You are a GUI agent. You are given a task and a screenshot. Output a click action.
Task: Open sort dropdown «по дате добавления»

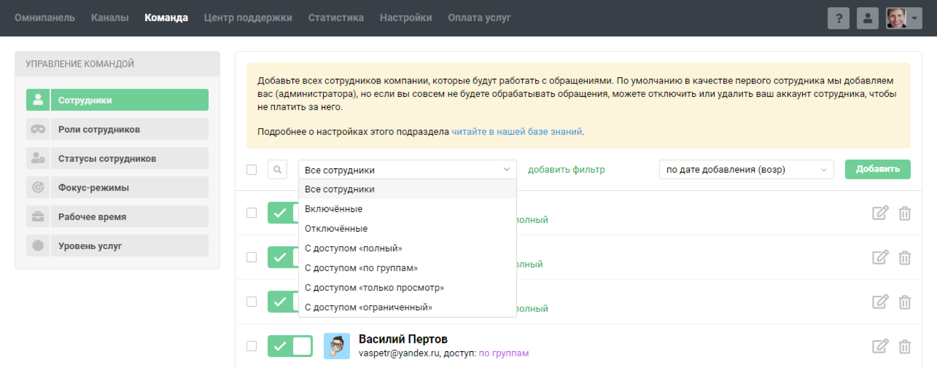click(746, 170)
